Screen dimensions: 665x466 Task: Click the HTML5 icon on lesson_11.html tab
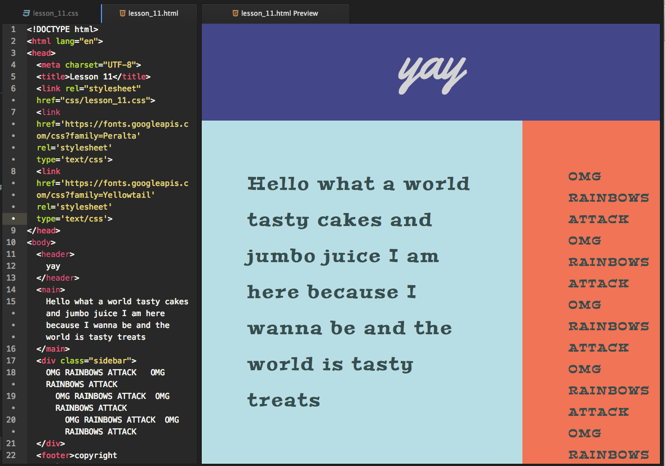[122, 13]
